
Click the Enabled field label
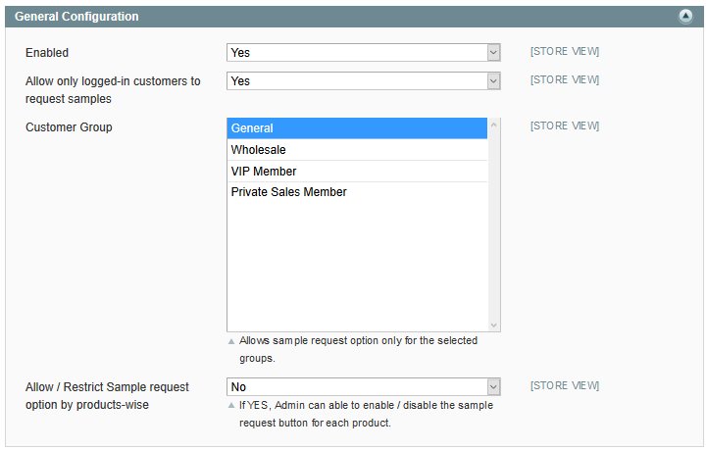[x=47, y=53]
